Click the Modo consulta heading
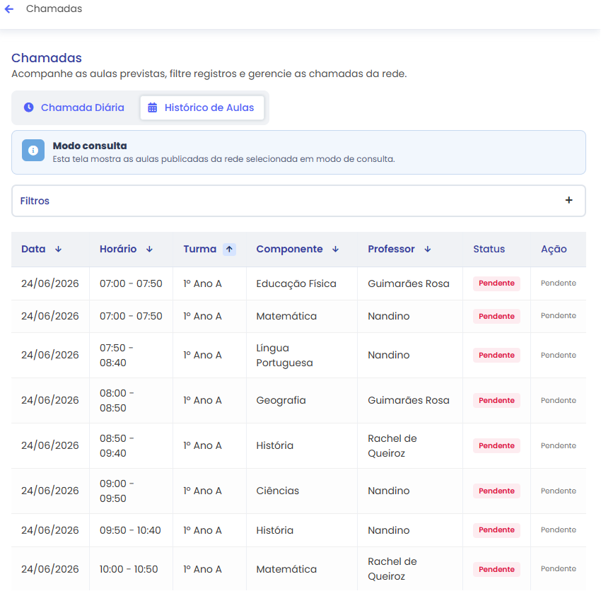Viewport: 601px width, 591px height. pos(90,146)
